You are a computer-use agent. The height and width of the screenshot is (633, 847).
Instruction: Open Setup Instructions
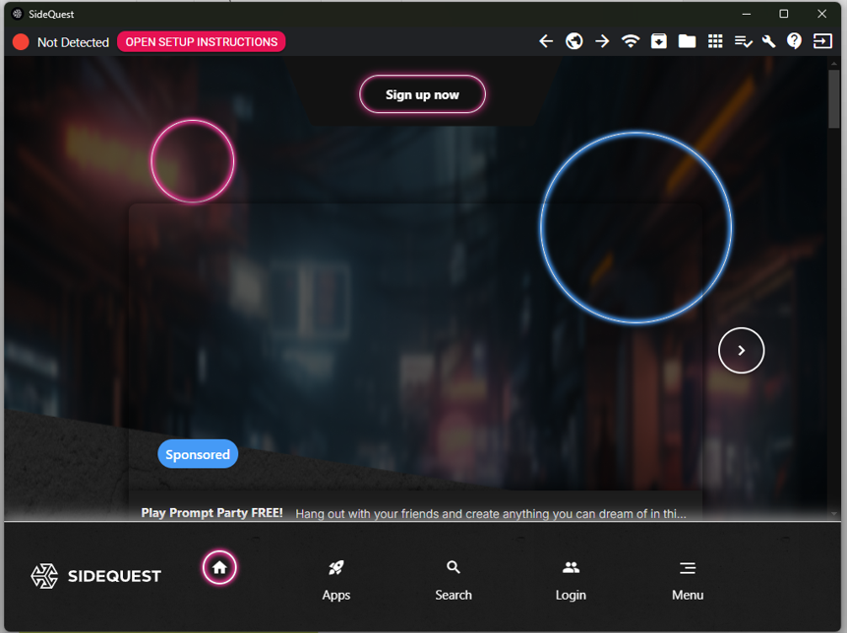(x=202, y=42)
